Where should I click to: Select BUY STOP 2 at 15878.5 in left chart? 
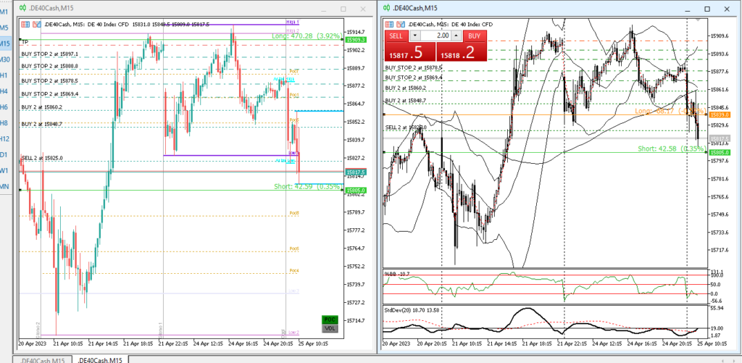(x=50, y=81)
